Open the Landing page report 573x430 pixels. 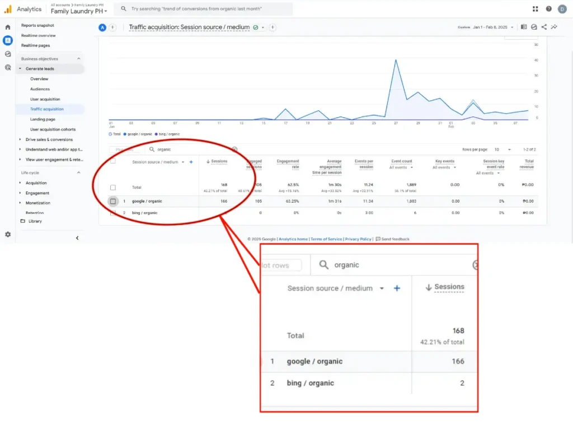[43, 119]
